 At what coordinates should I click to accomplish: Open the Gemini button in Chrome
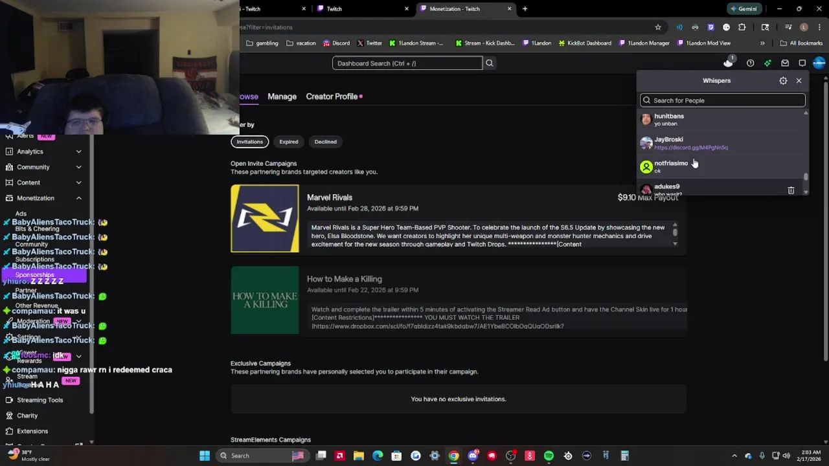click(743, 9)
